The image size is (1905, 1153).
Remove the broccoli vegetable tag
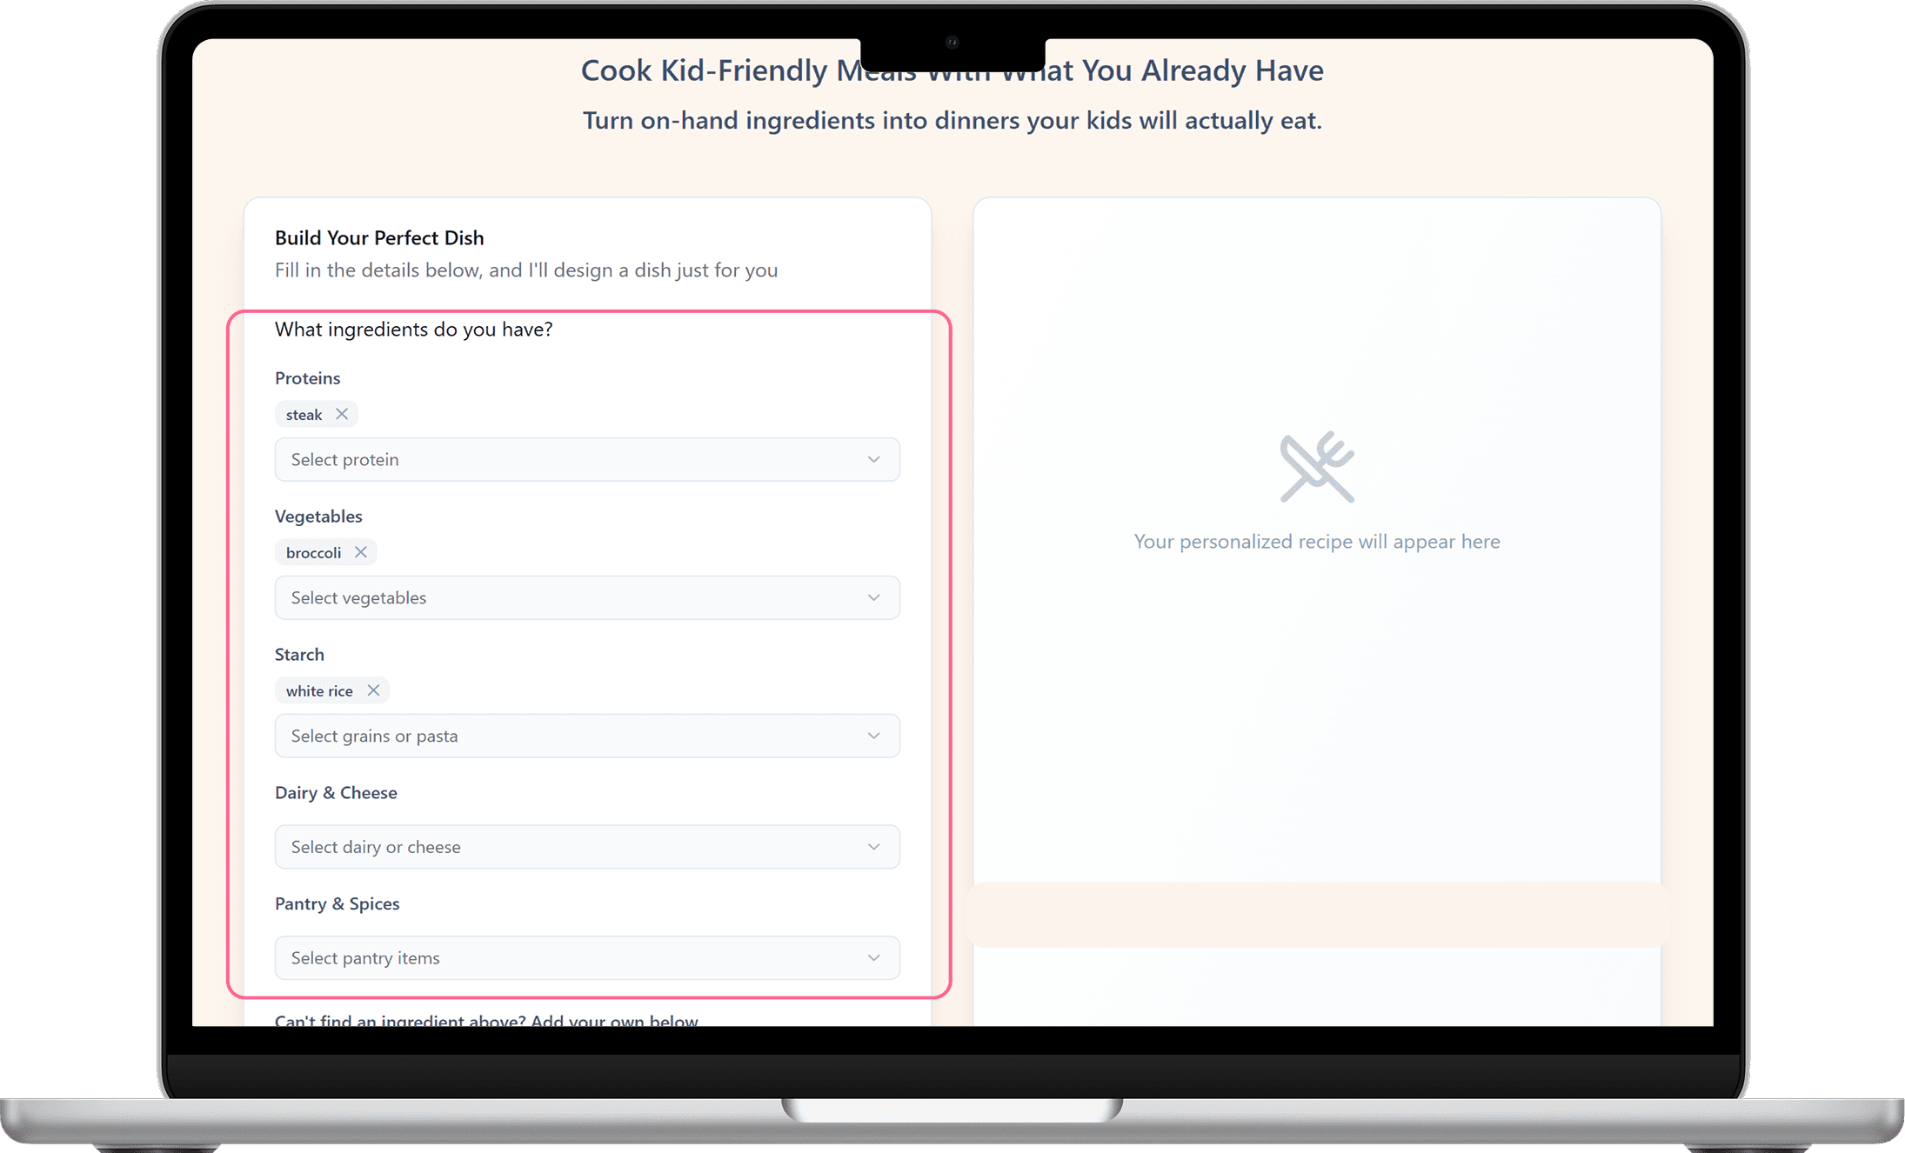tap(361, 552)
